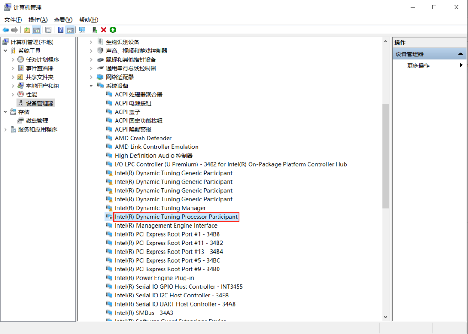Scan for hardware changes with monitor icon
The image size is (468, 334).
click(82, 30)
